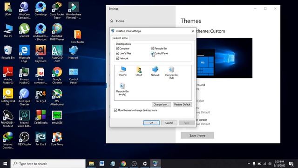Viewport: 298px width, 168px height.
Task: Select This PC desktop icon
Action: pos(8,30)
